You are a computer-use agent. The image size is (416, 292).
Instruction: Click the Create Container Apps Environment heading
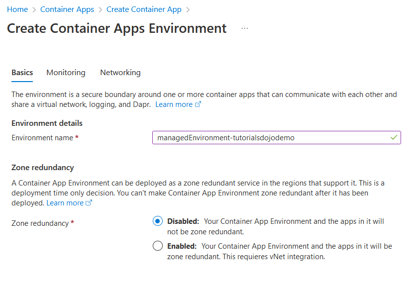pyautogui.click(x=117, y=28)
